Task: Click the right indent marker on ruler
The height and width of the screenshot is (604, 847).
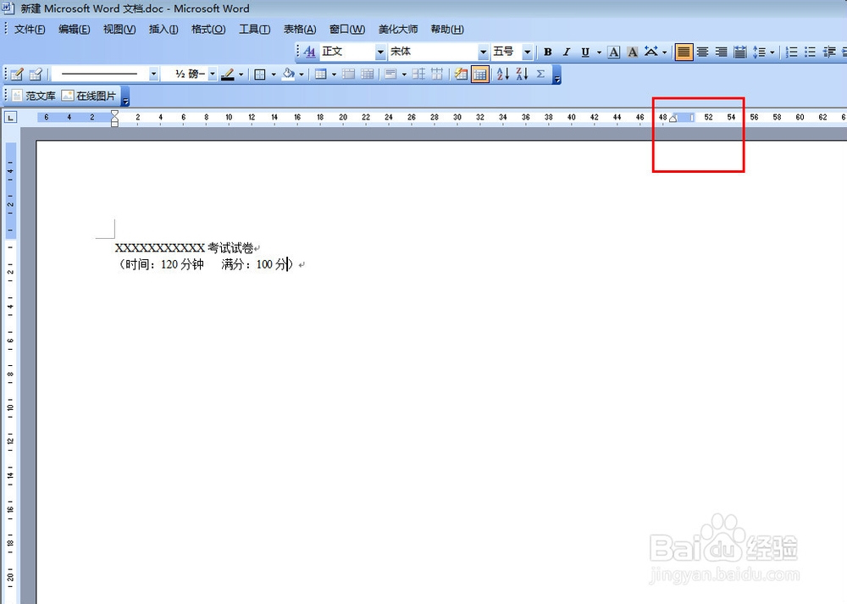Action: (673, 119)
